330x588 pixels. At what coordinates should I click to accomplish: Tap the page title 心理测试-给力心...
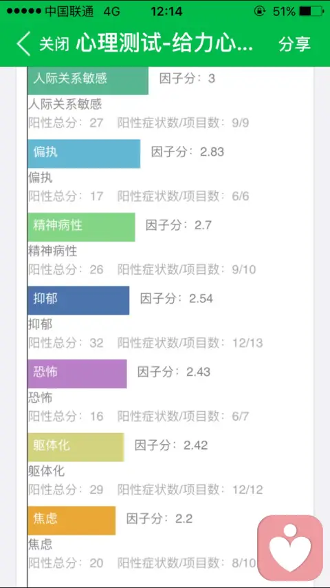pos(164,44)
